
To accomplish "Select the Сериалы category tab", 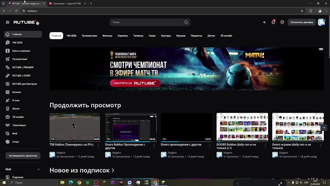I will tap(123, 36).
